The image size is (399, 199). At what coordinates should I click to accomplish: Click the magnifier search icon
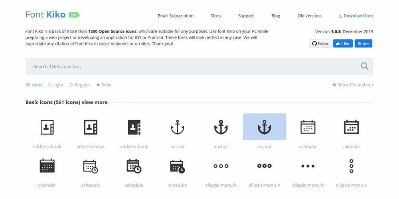[x=364, y=66]
